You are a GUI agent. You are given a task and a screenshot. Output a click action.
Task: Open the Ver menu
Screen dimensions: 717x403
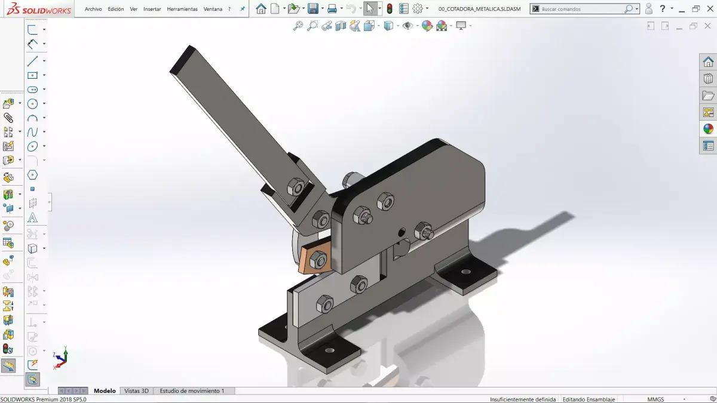[134, 9]
